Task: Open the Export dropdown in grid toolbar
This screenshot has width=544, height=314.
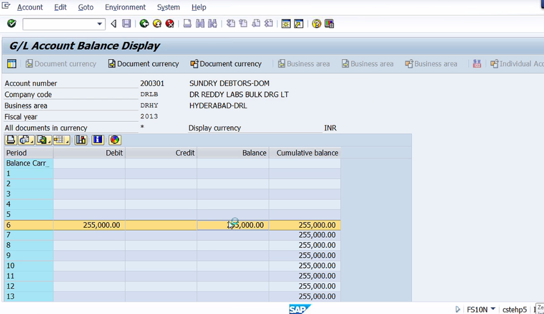Action: tap(44, 140)
